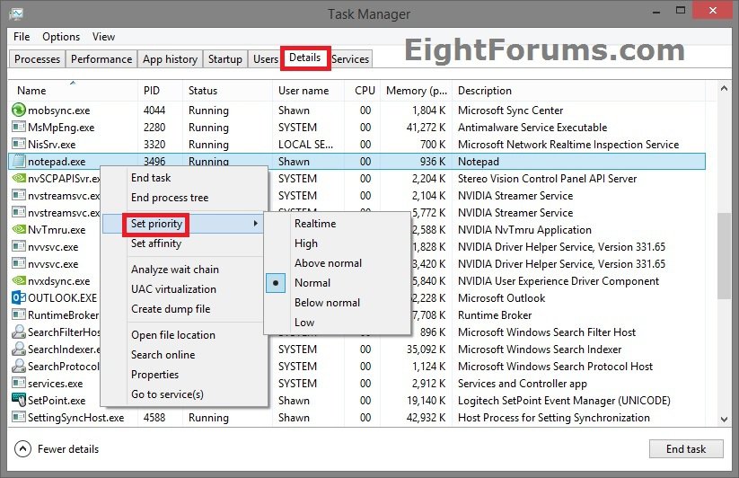Viewport: 739px width, 478px height.
Task: Click the End task button
Action: tap(686, 449)
